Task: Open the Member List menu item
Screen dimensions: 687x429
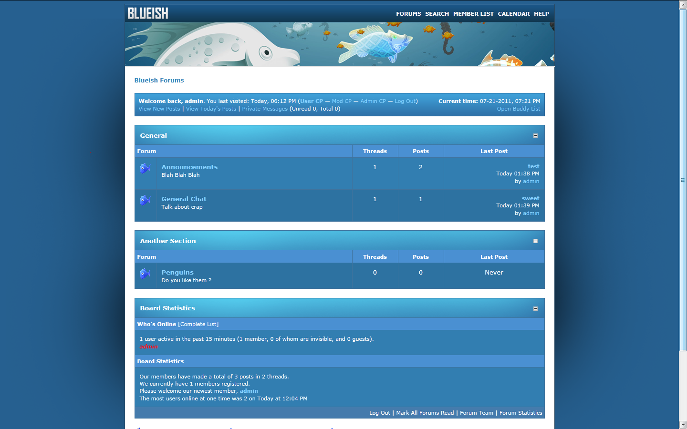Action: tap(473, 14)
